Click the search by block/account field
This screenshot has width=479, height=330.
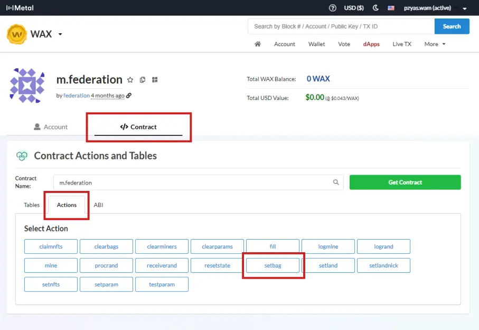pos(341,26)
